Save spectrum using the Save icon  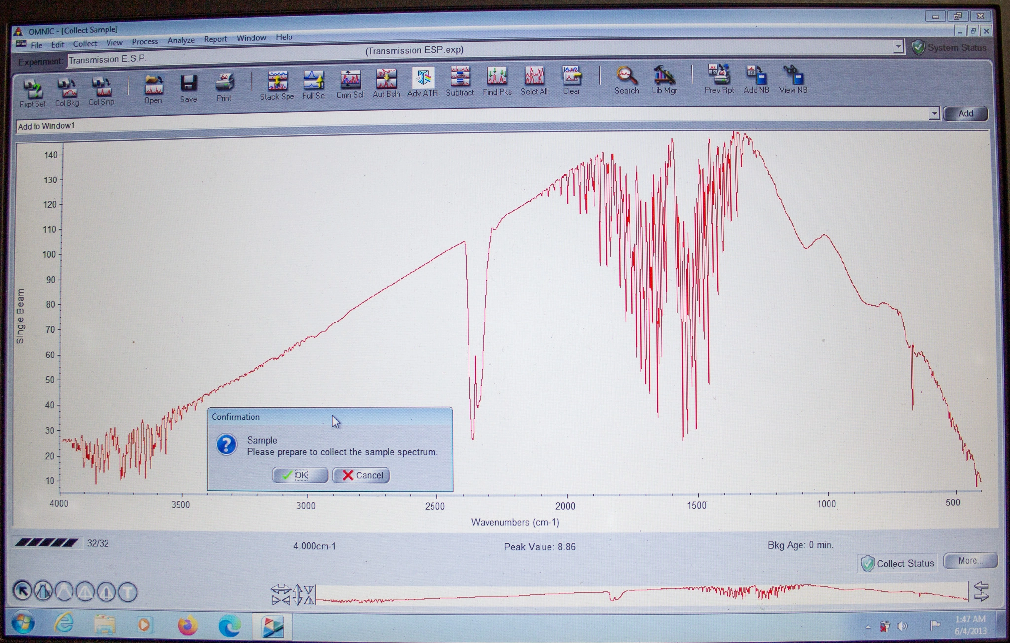[x=188, y=88]
